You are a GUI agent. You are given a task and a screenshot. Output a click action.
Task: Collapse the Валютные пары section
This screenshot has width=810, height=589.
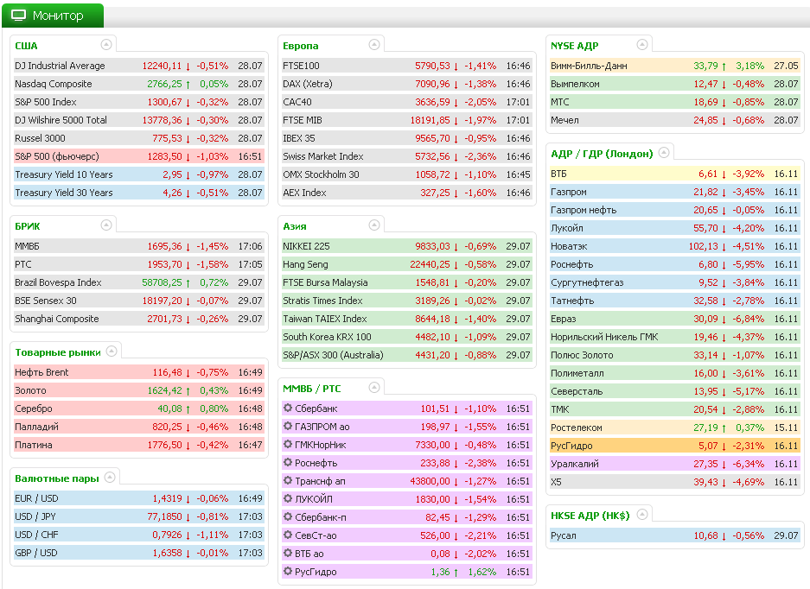click(110, 478)
